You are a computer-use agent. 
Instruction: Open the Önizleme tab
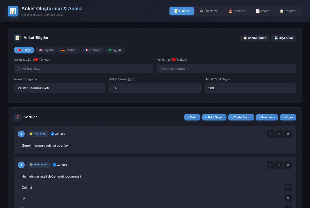coord(209,11)
